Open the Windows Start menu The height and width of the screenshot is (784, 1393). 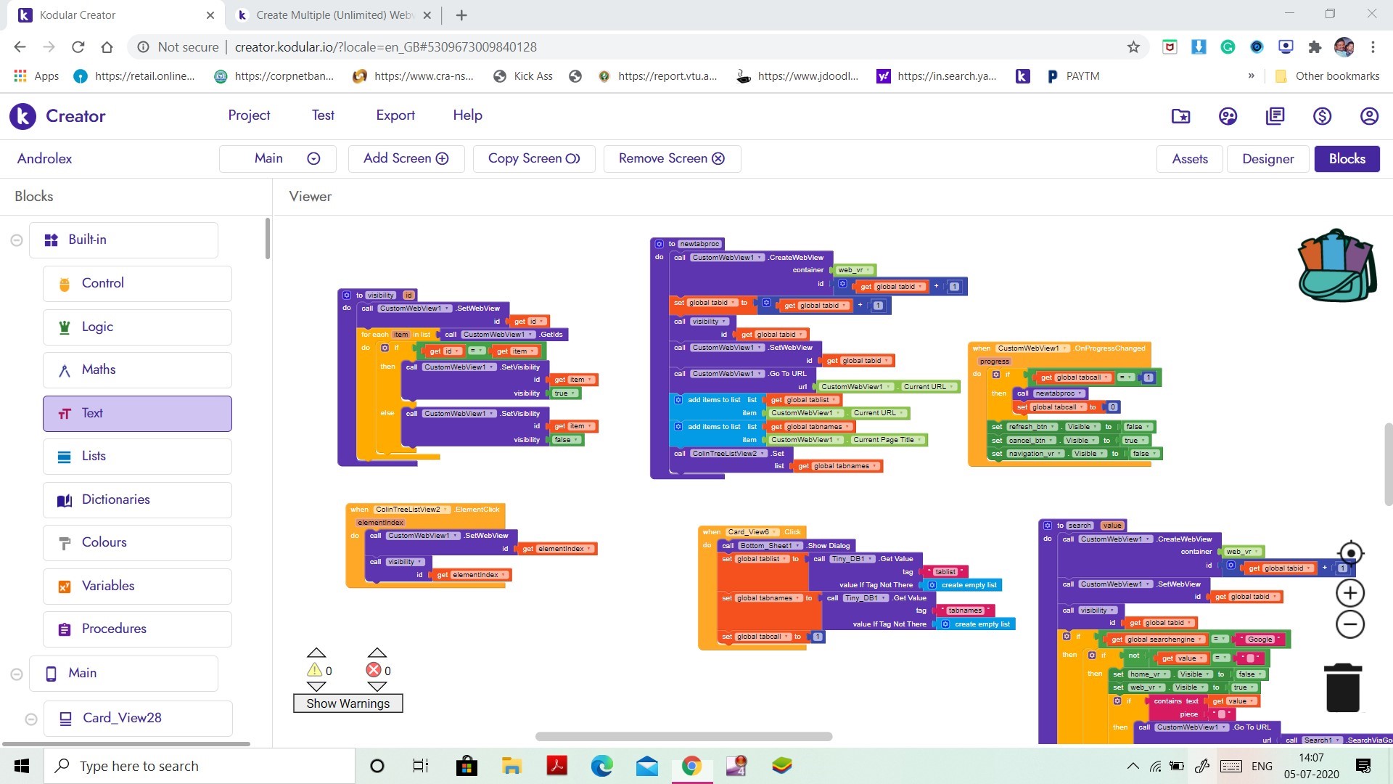click(22, 766)
